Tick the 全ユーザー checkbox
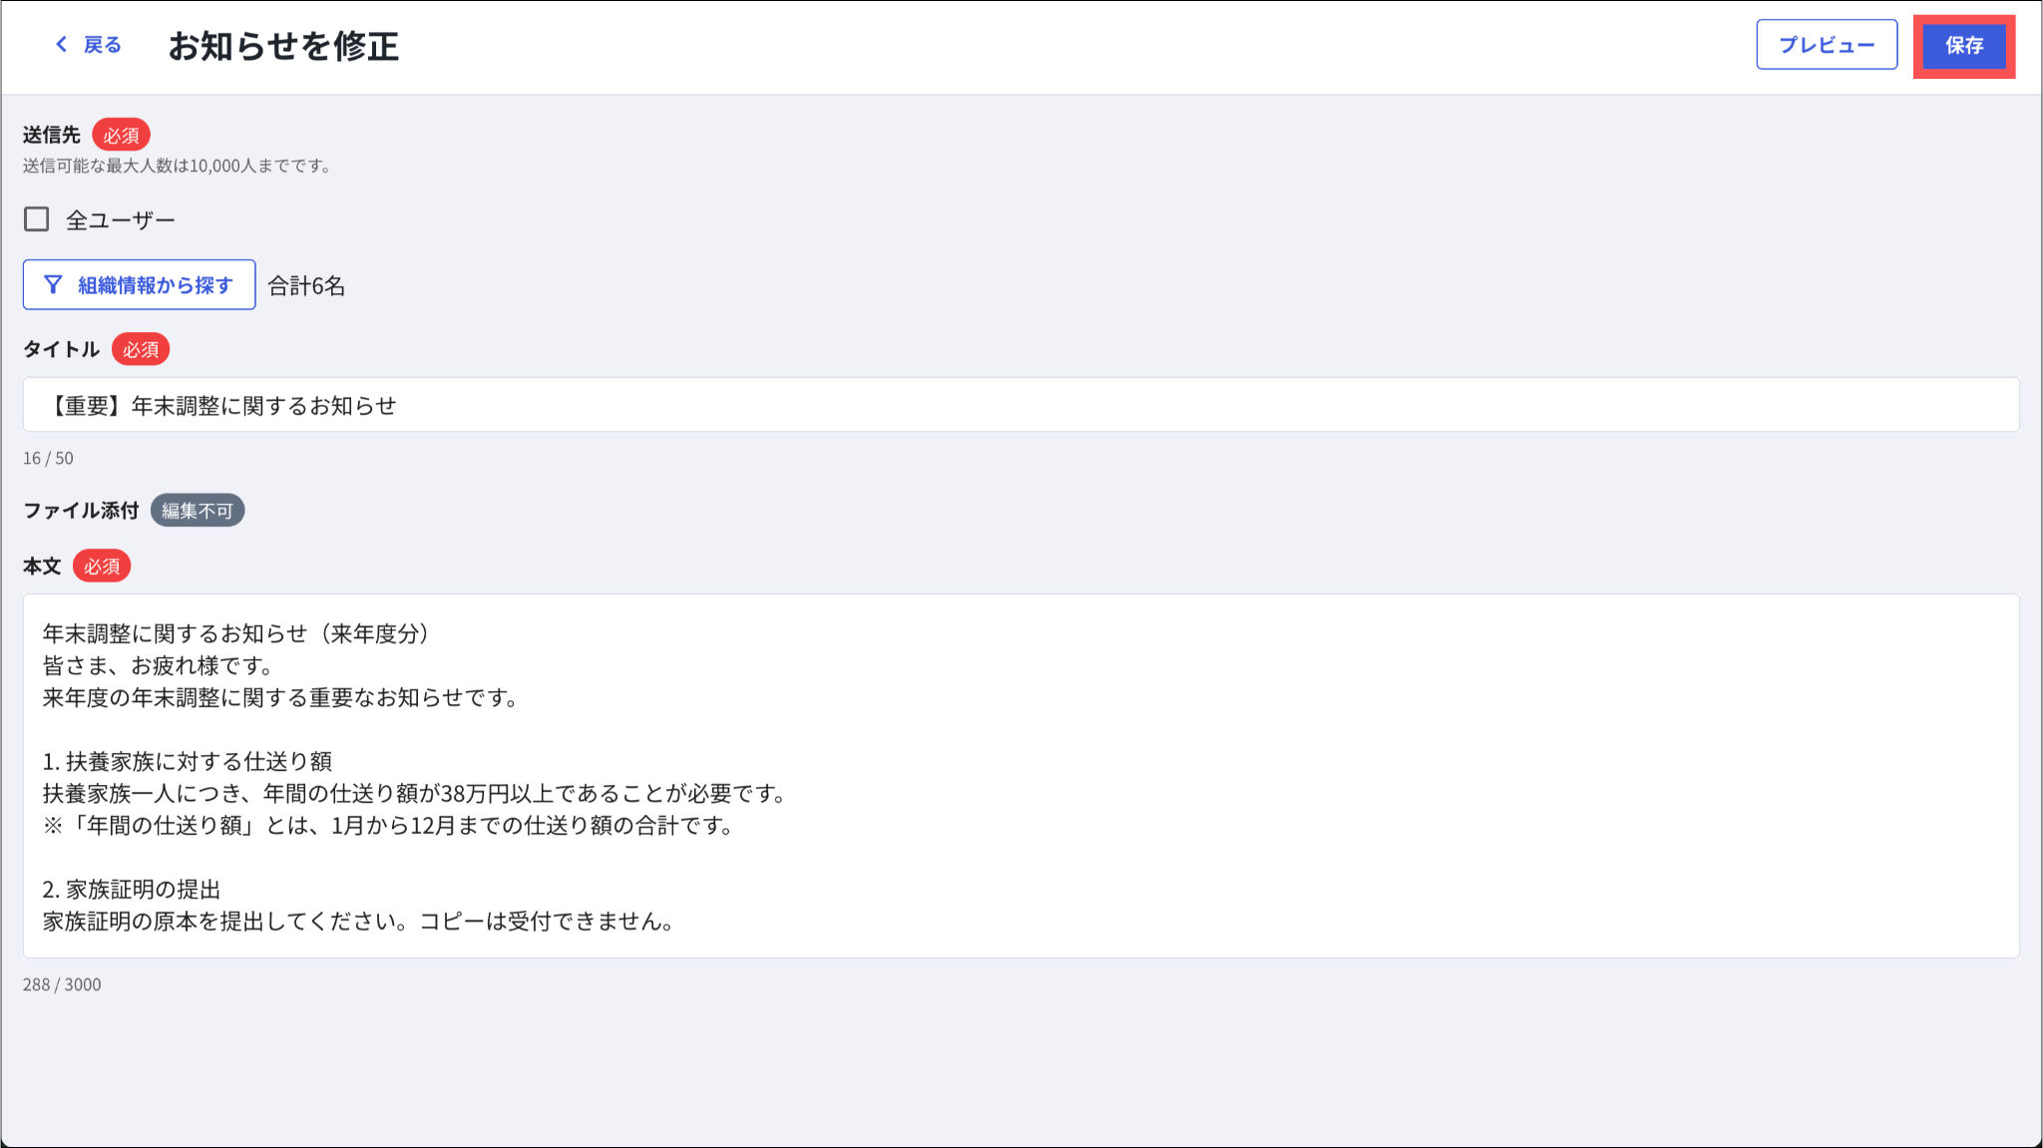Screen dimensions: 2043x1148 (37, 219)
